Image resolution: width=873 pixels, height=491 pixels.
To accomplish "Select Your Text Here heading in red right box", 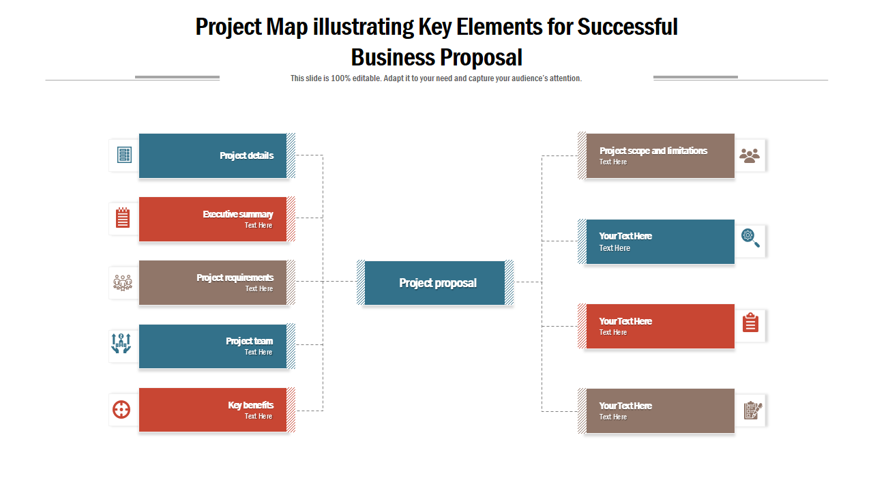I will pos(625,321).
